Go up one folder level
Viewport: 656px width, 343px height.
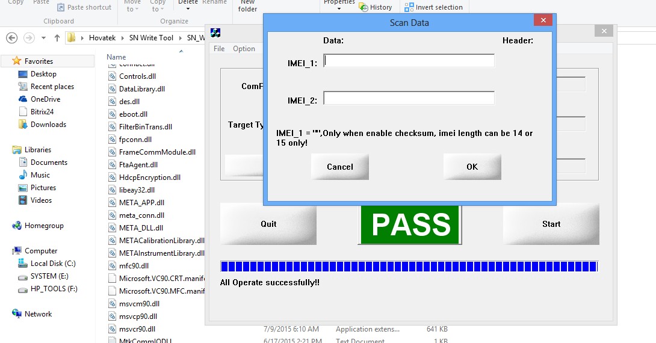(57, 38)
